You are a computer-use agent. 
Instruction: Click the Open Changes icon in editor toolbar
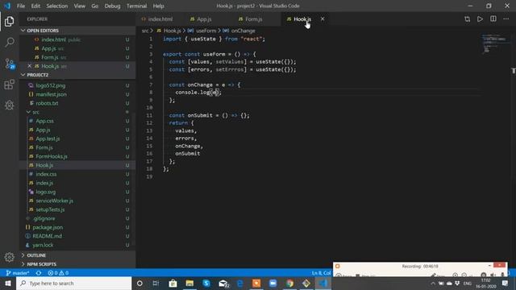[x=468, y=19]
